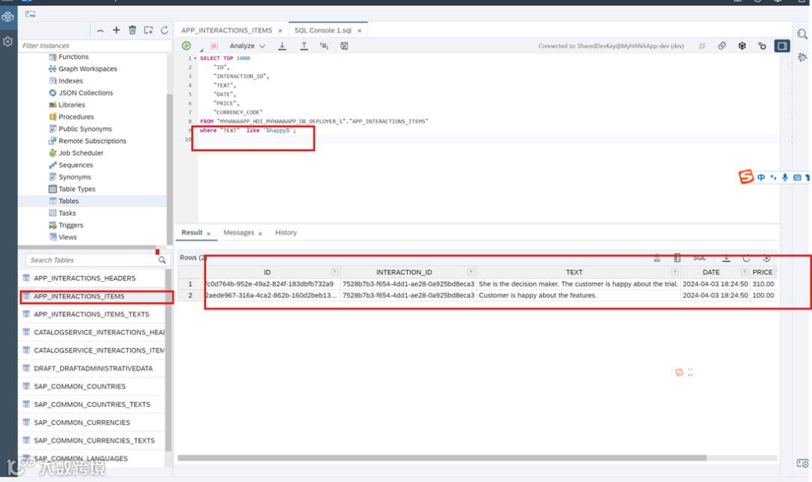Switch to the SQL Console 1.sql tab
812x482 pixels.
click(x=323, y=31)
